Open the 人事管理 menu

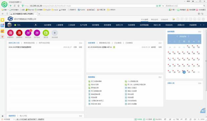(x=59, y=25)
